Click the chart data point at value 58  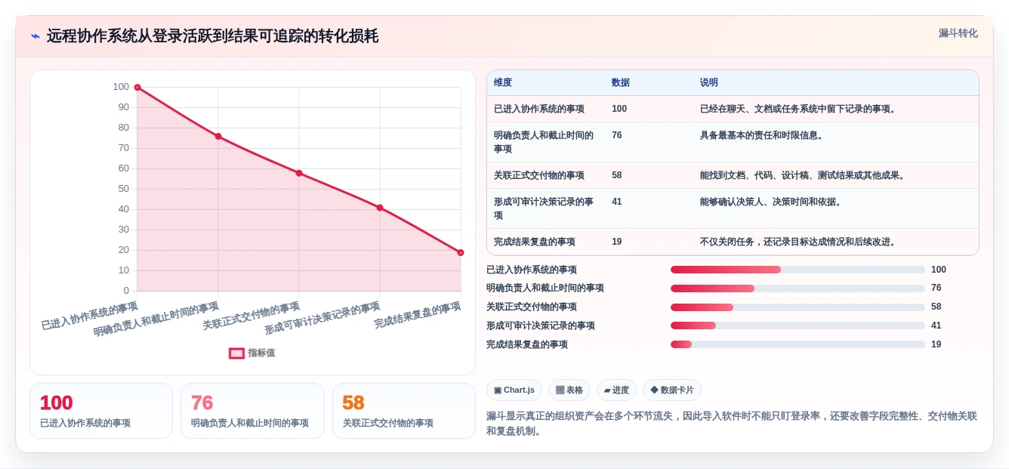(299, 173)
